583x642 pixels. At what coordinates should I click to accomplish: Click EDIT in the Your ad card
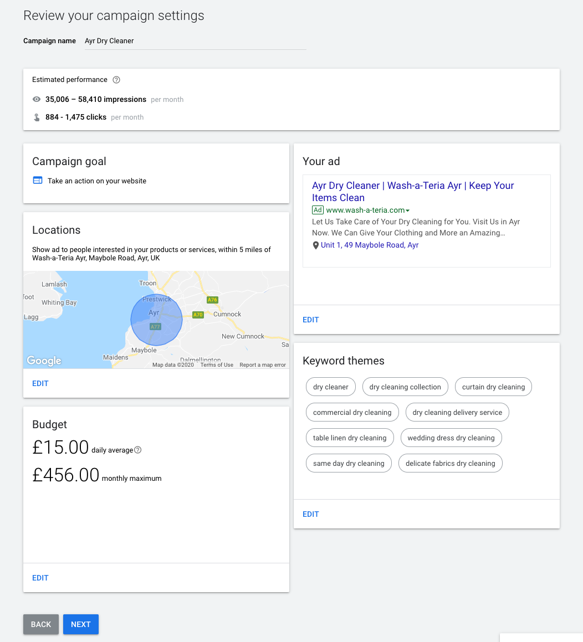click(310, 320)
